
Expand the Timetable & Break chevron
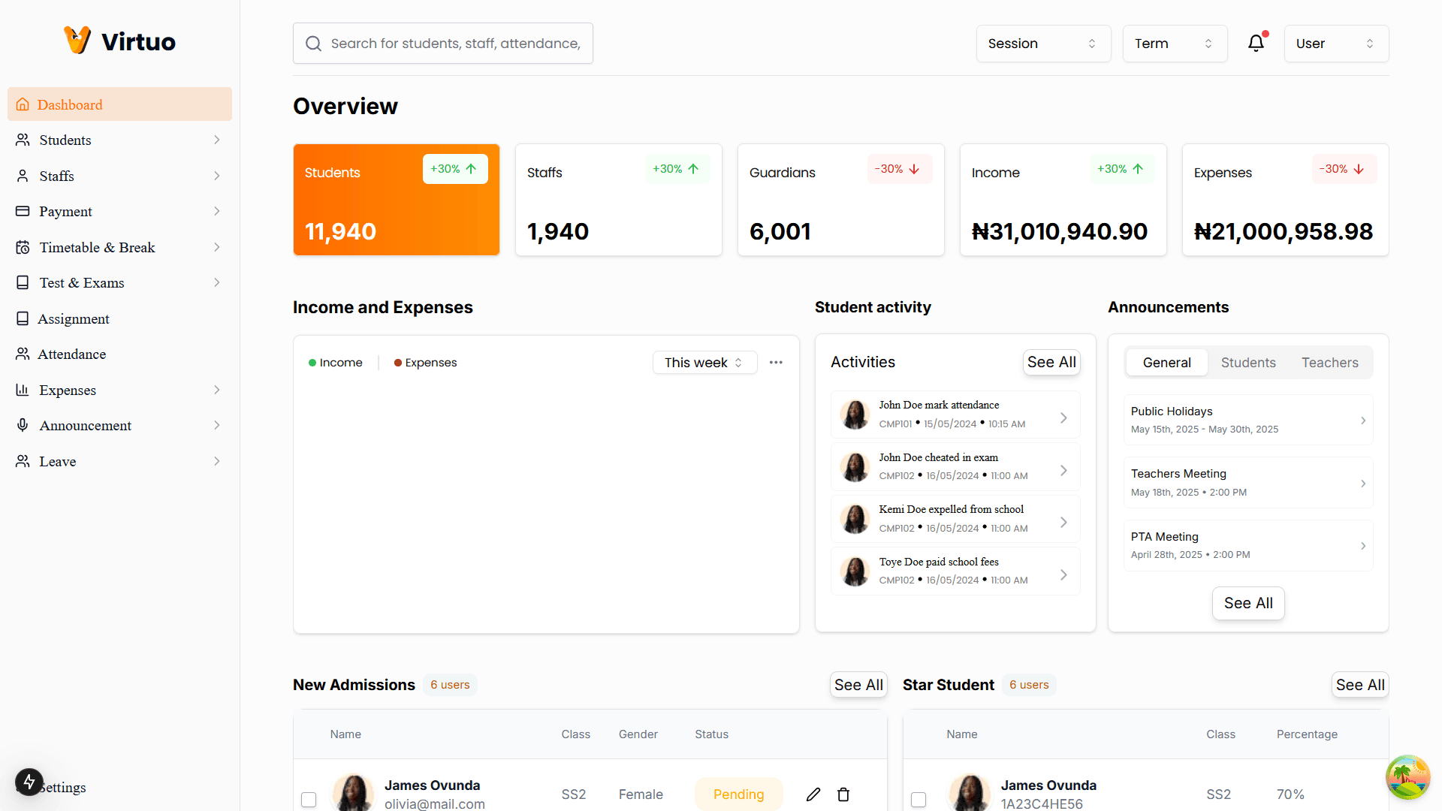[x=216, y=247]
